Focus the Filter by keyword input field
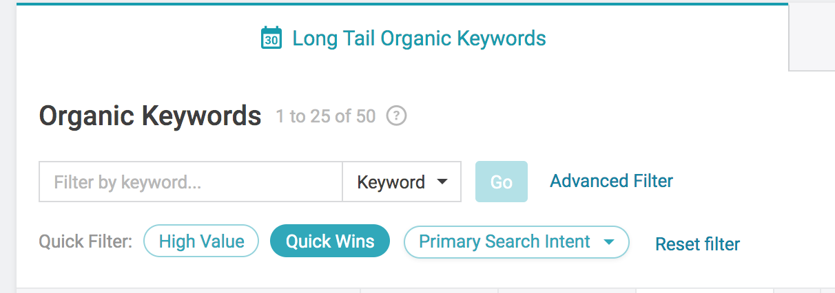Screen dimensions: 835x293 (191, 182)
